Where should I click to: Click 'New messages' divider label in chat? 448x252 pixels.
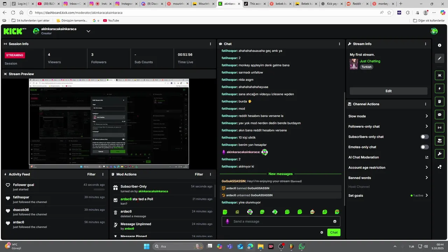(x=280, y=174)
